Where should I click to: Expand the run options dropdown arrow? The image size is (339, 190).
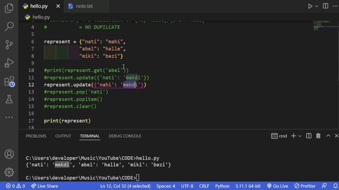(x=317, y=6)
